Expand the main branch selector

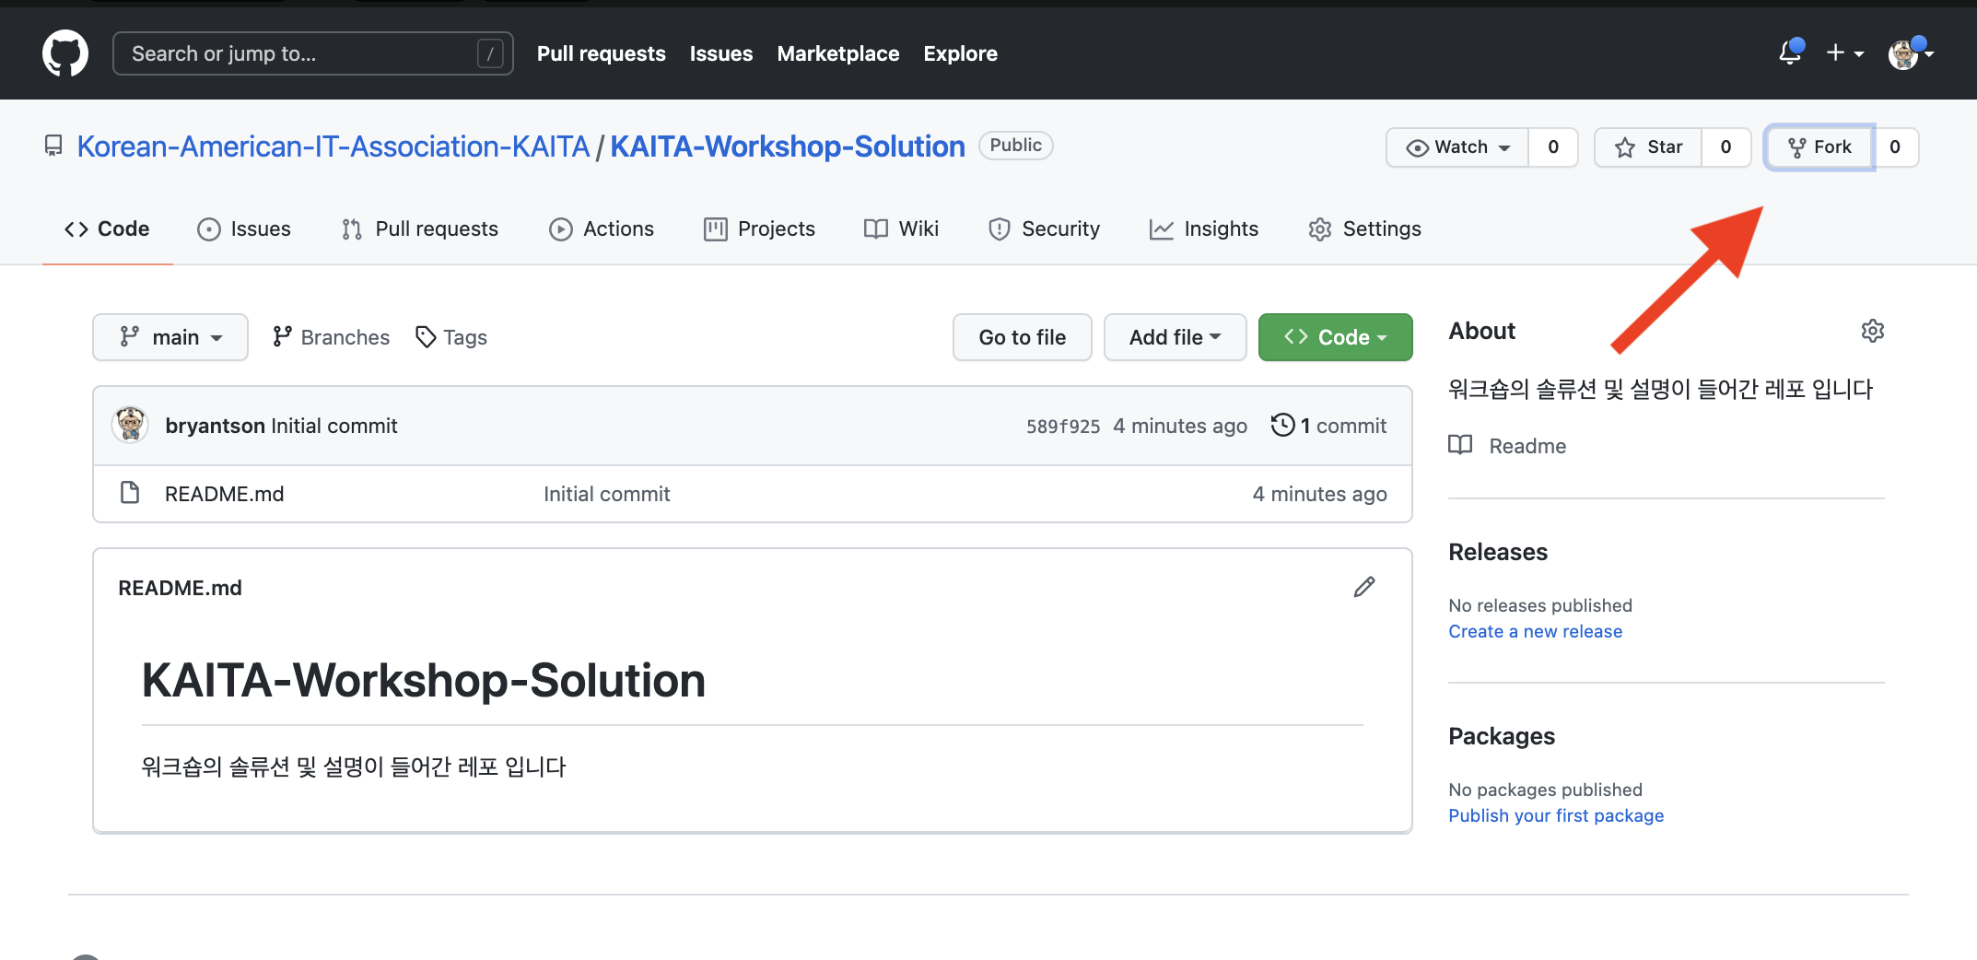click(170, 337)
